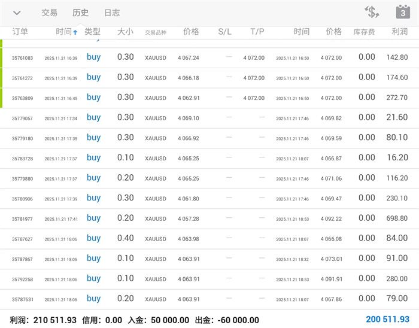Open the 历史 tab
419x328 pixels.
80,13
